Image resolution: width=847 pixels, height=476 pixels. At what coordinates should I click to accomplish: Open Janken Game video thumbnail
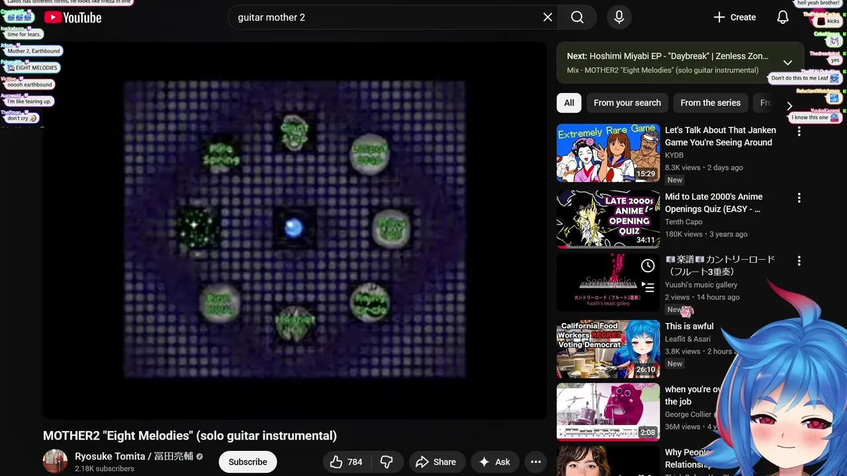pos(608,153)
